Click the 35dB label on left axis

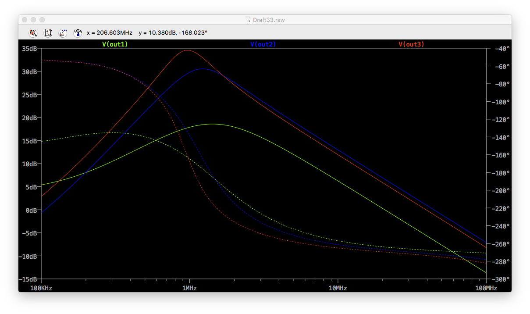pyautogui.click(x=29, y=49)
